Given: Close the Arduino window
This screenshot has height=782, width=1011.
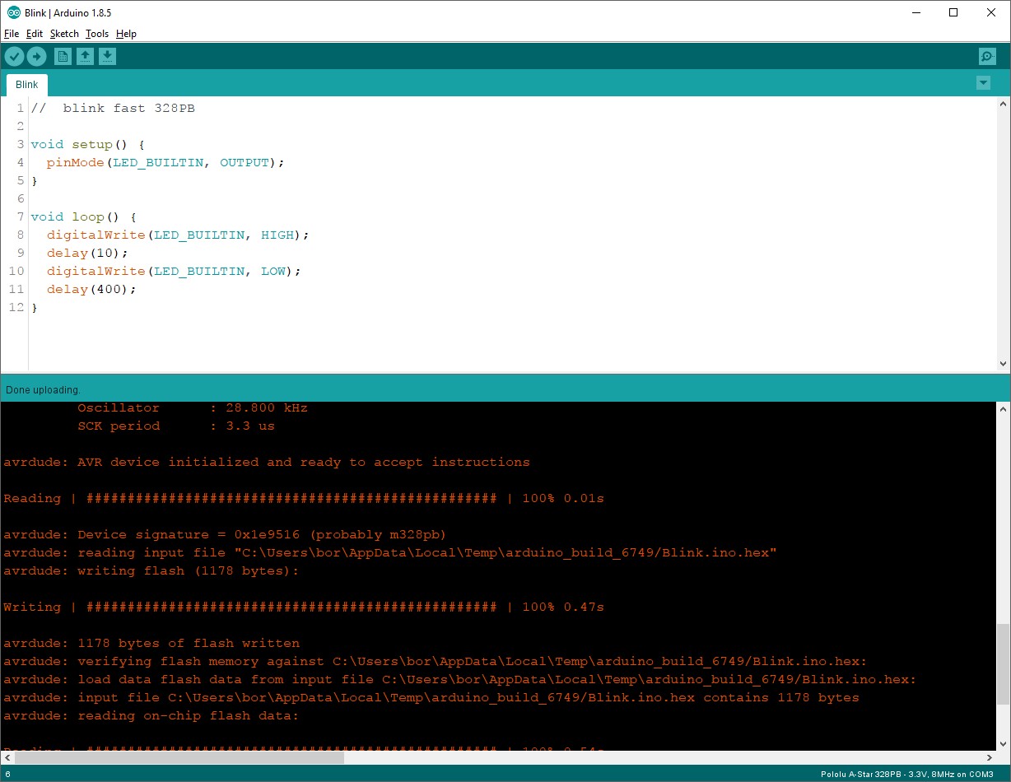Looking at the screenshot, I should click(991, 12).
